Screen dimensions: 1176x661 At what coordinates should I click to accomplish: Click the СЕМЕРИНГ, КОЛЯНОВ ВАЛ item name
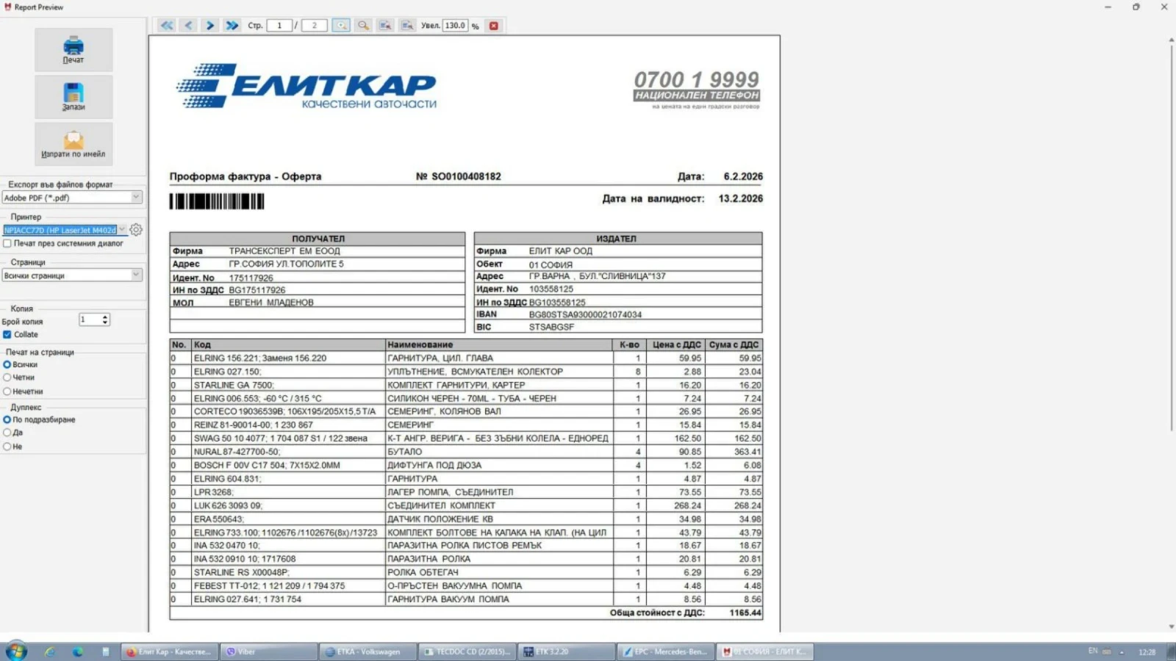click(x=445, y=412)
